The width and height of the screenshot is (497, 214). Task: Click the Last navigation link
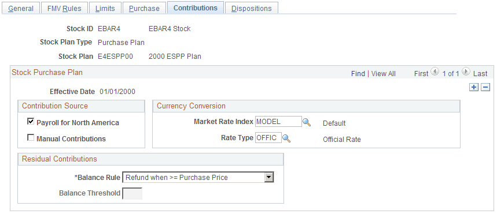[480, 74]
